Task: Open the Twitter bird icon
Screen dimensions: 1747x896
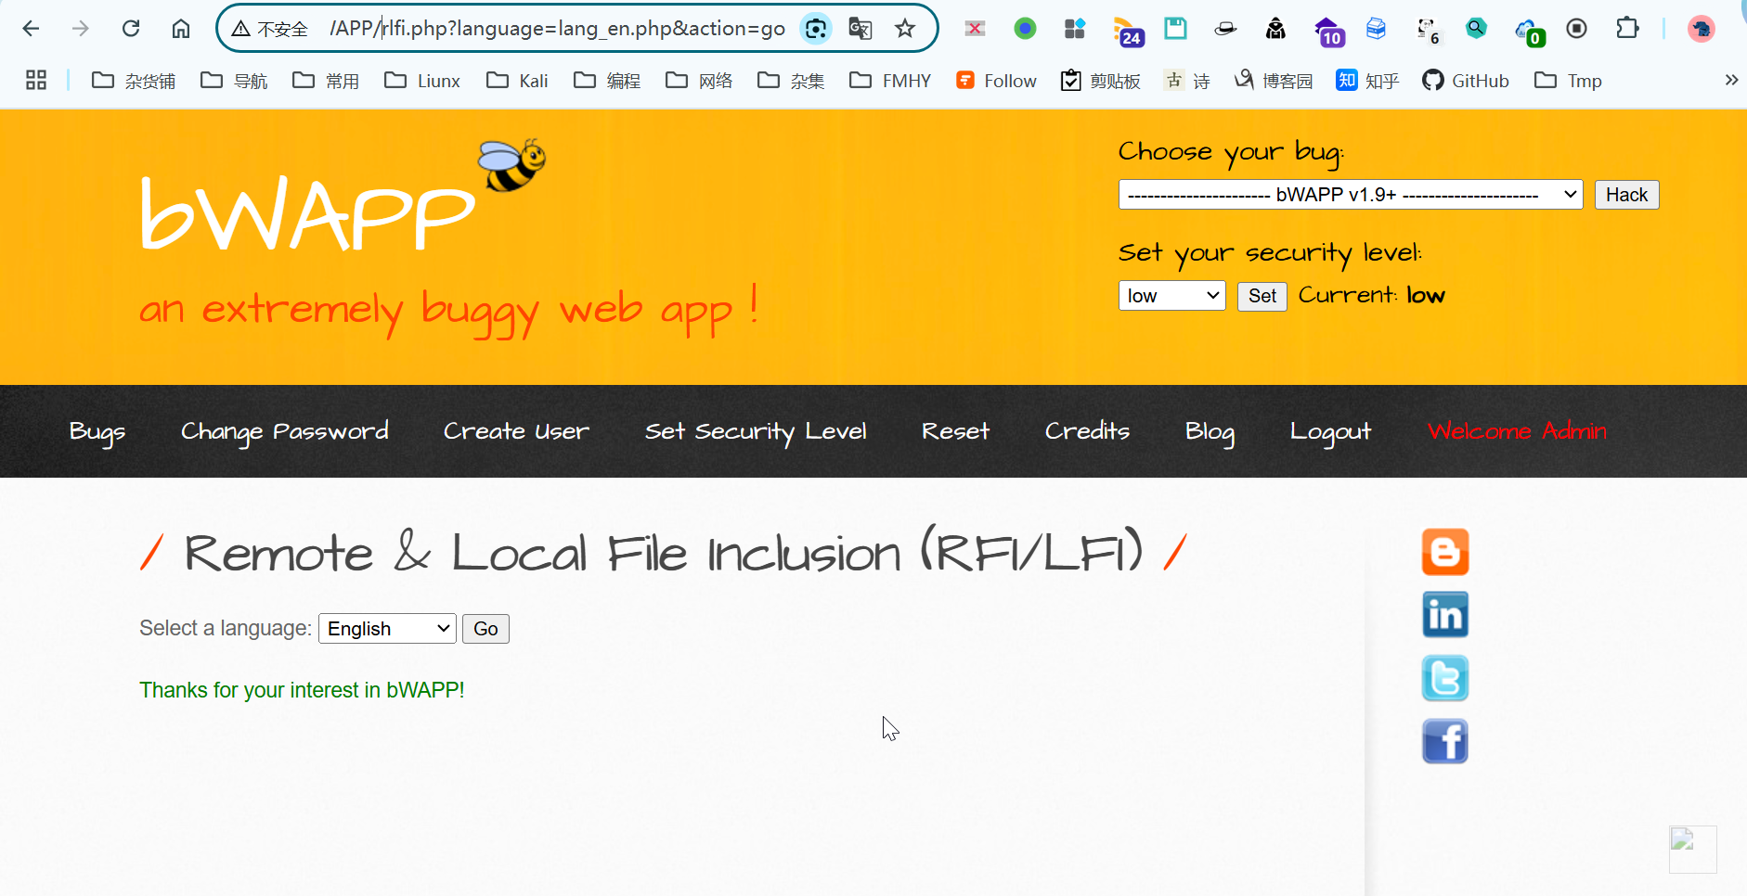Action: [1444, 678]
